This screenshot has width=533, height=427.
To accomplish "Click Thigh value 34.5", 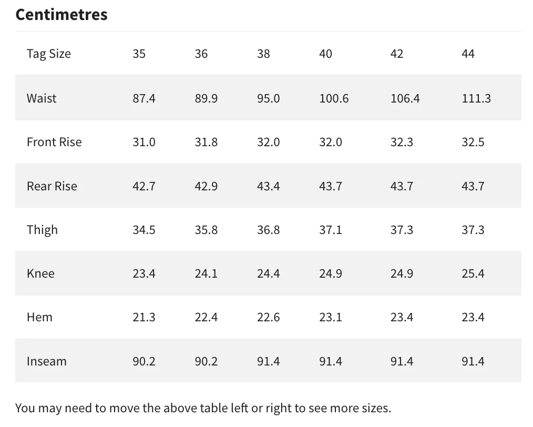I will tap(144, 230).
